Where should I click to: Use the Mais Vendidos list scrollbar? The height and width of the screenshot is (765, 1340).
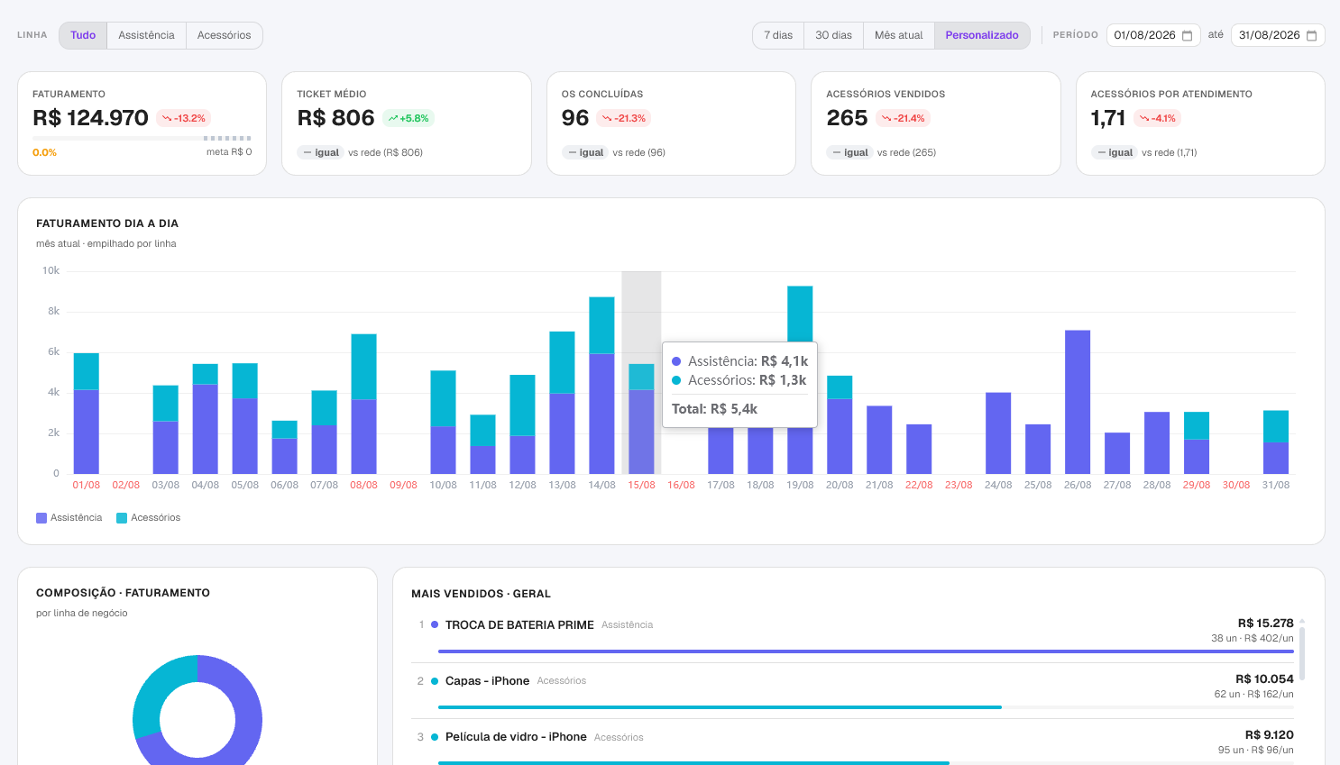tap(1302, 652)
